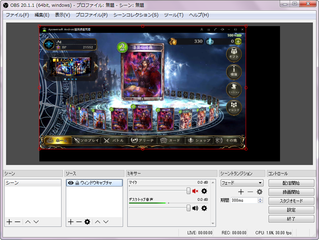Select シーン in the scenes list
The height and width of the screenshot is (240, 319).
click(33, 183)
